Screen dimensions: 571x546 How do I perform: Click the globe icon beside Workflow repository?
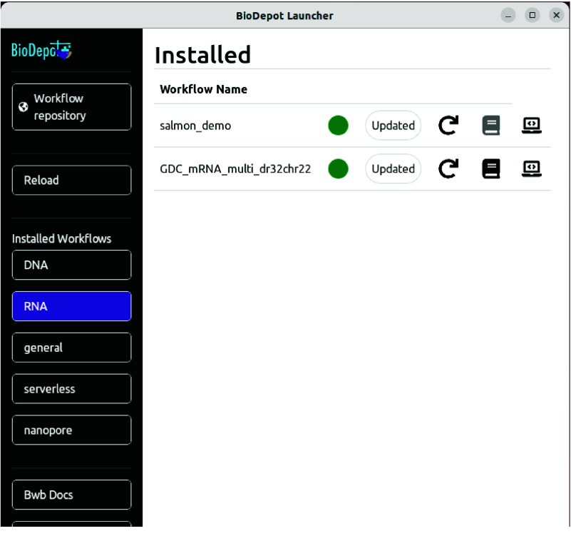click(24, 107)
